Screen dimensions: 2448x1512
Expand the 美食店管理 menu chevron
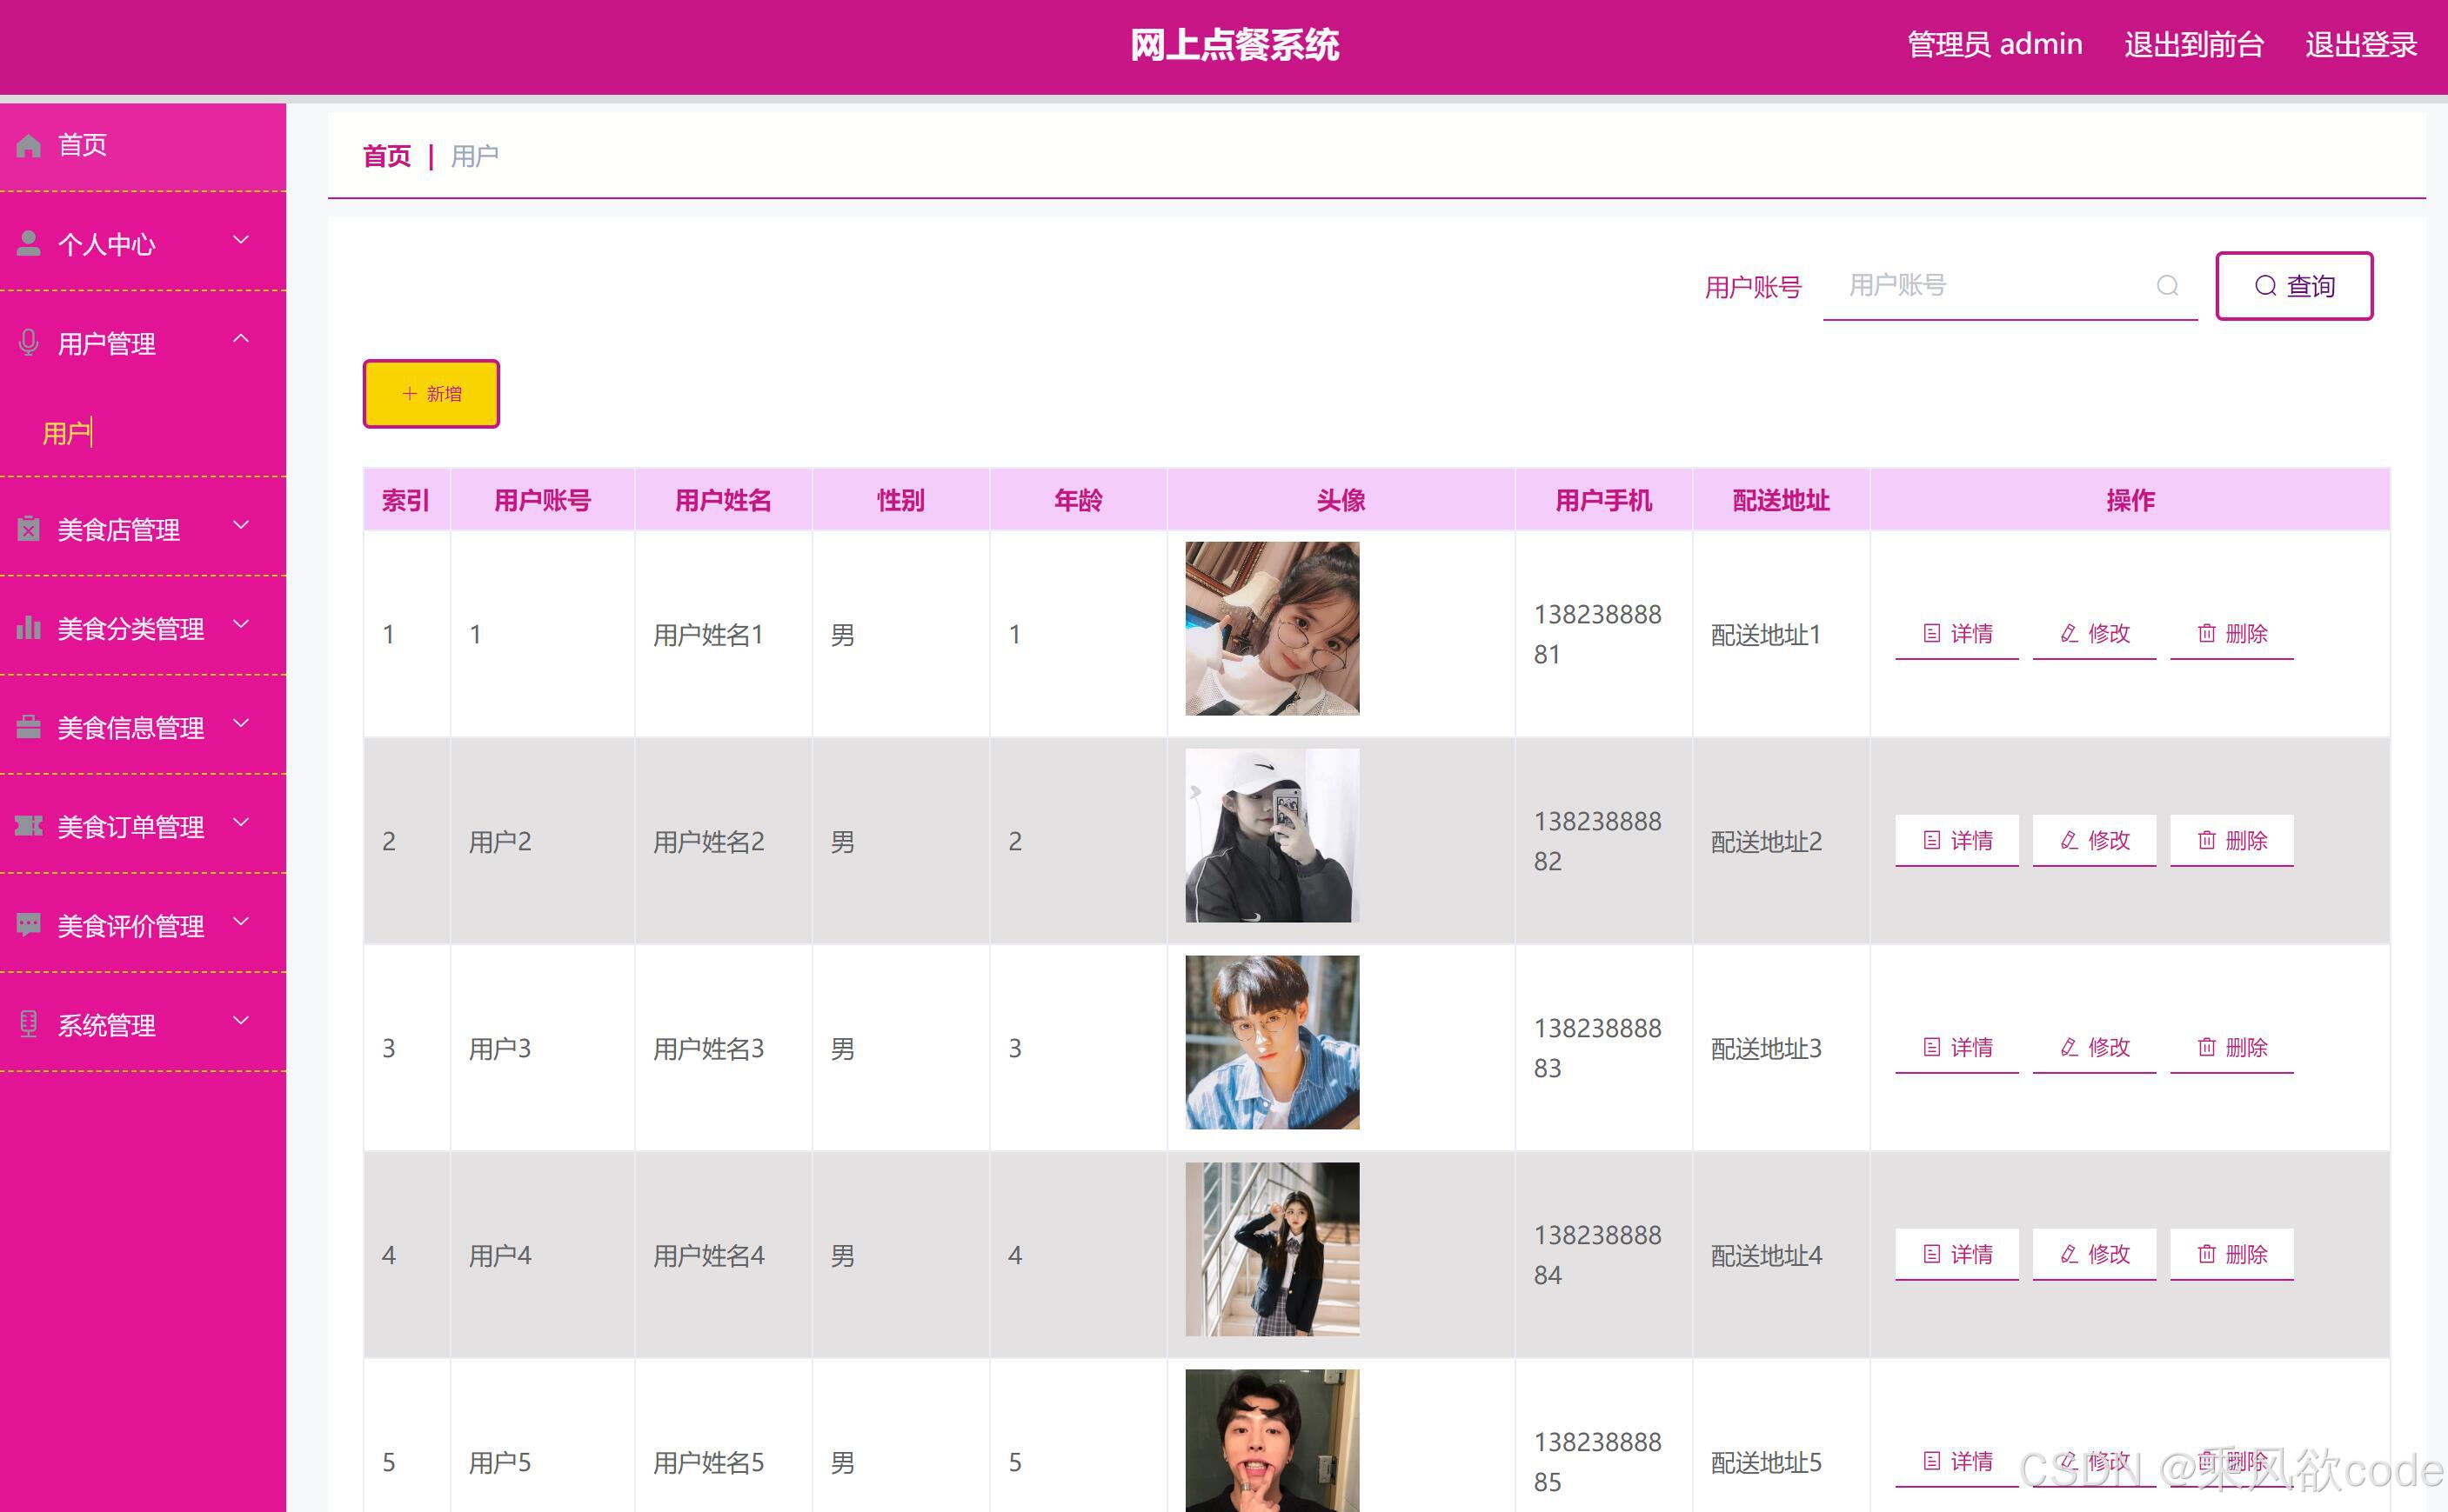coord(241,525)
